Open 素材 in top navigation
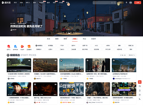 pos(35,3)
